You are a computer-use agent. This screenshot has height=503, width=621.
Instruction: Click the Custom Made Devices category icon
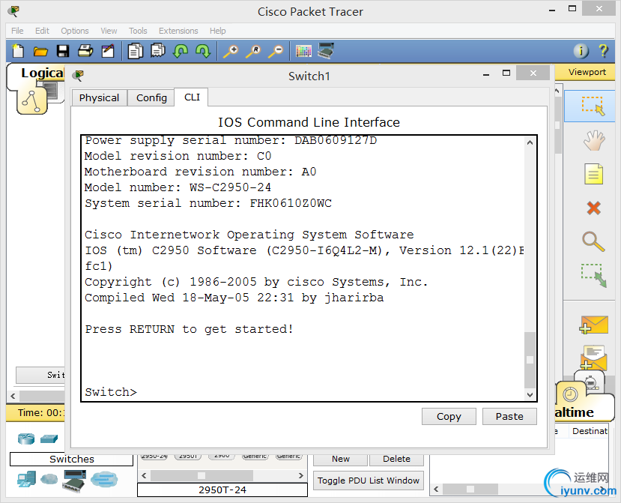click(74, 481)
